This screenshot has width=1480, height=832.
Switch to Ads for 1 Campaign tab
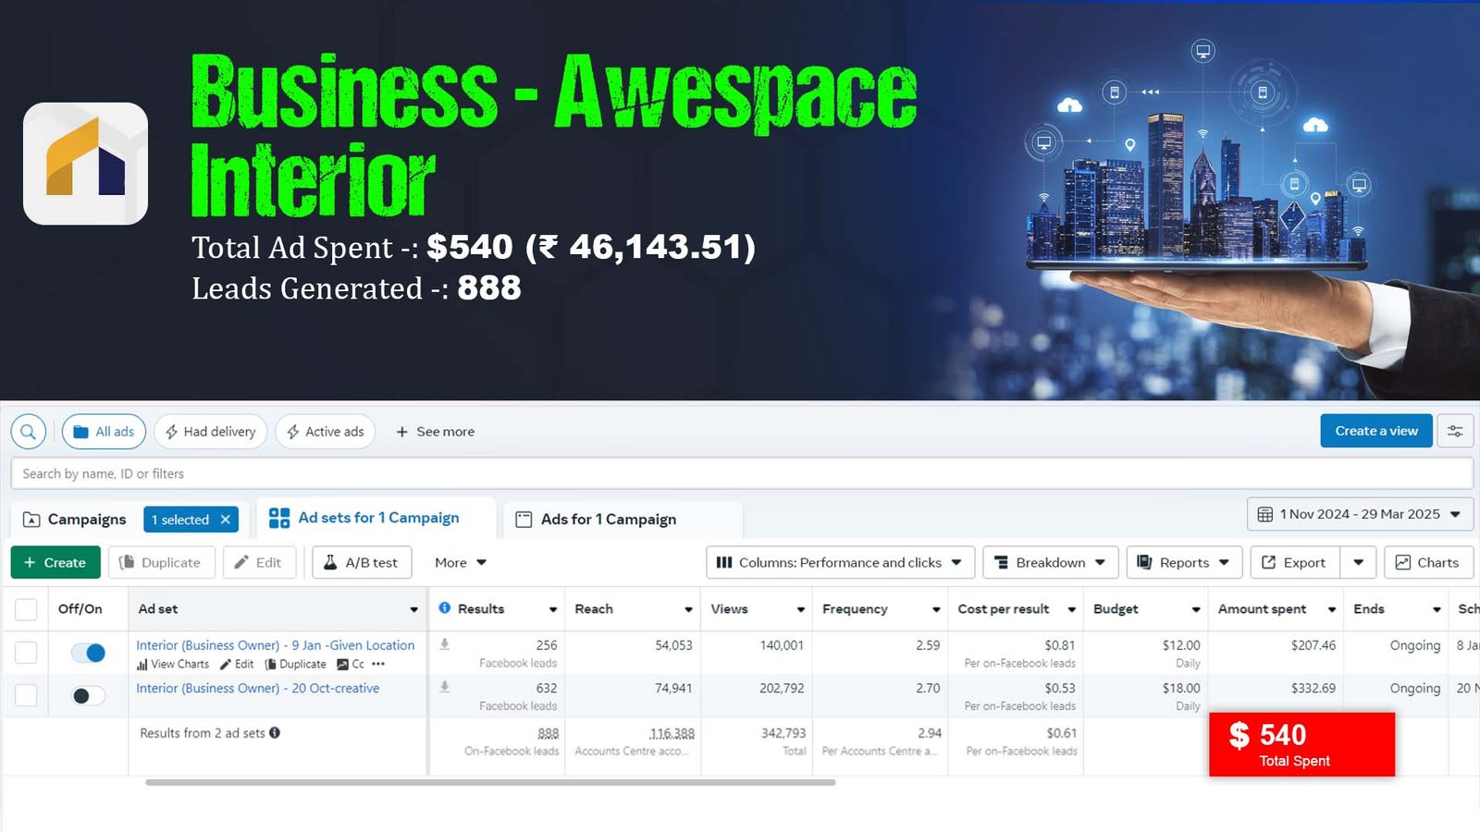608,520
